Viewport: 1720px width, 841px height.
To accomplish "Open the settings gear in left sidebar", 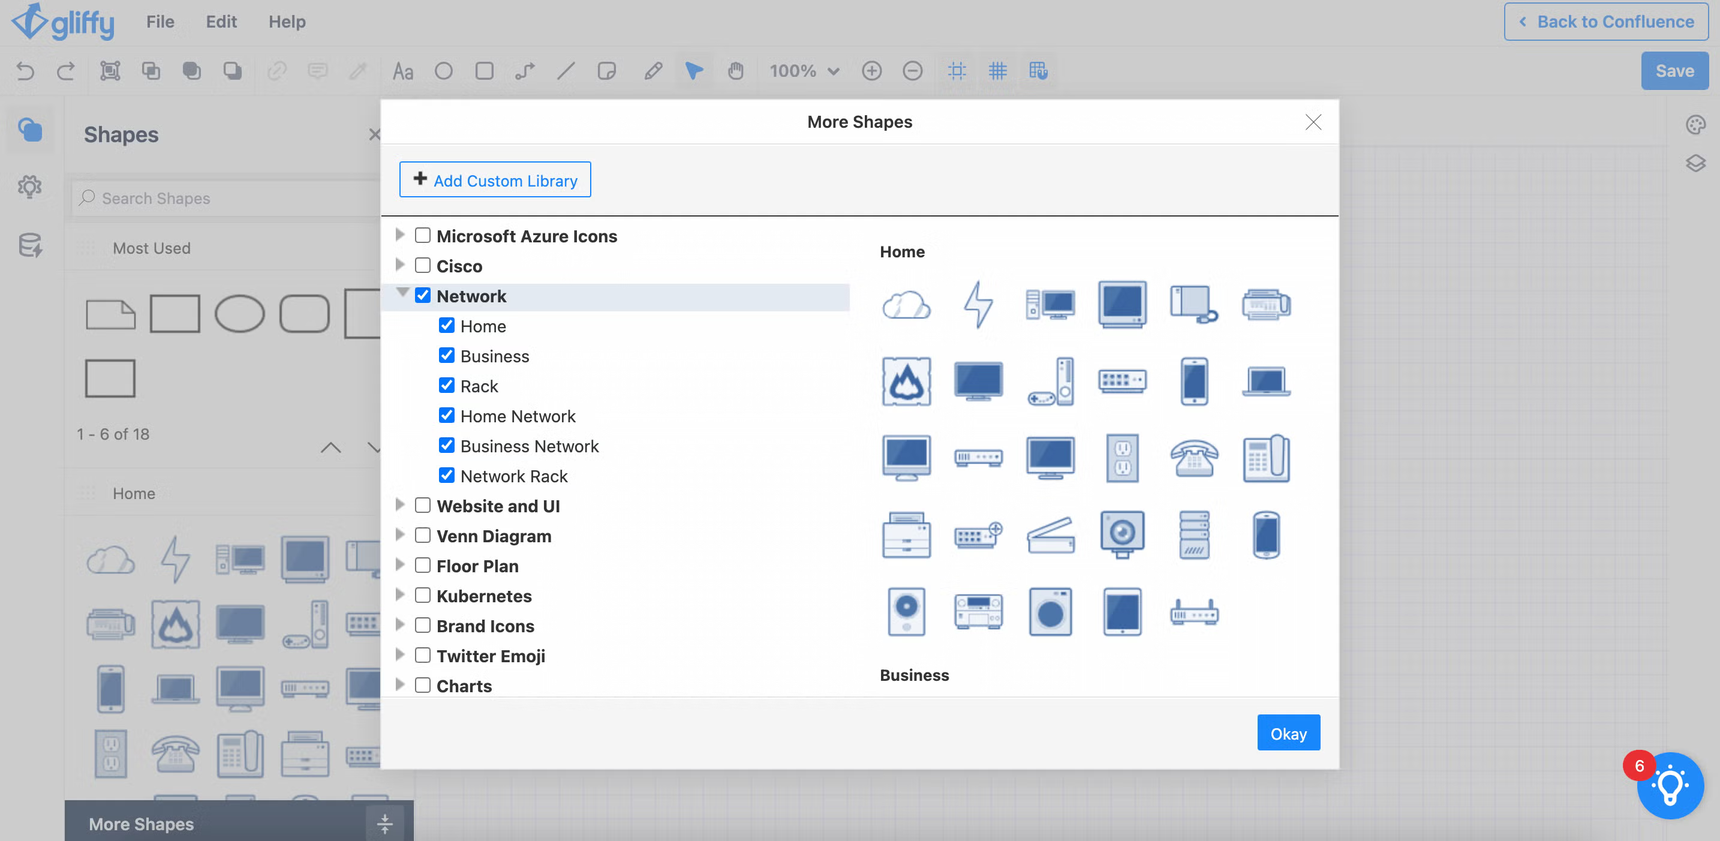I will [x=30, y=187].
